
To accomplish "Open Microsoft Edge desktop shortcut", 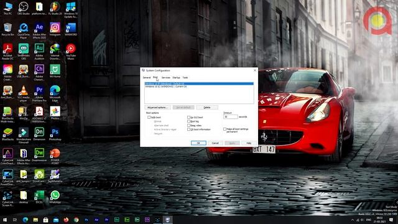I will pyautogui.click(x=55, y=93).
